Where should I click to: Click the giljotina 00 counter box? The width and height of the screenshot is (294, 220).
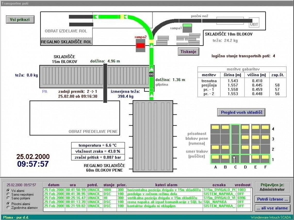click(x=151, y=74)
